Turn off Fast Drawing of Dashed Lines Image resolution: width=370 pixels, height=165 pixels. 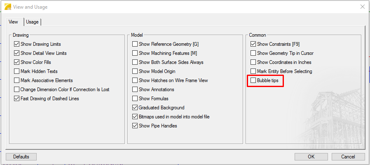(17, 99)
